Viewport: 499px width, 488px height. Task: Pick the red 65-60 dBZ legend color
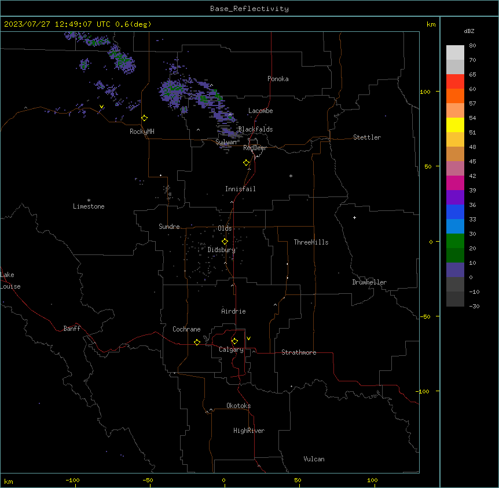point(455,82)
